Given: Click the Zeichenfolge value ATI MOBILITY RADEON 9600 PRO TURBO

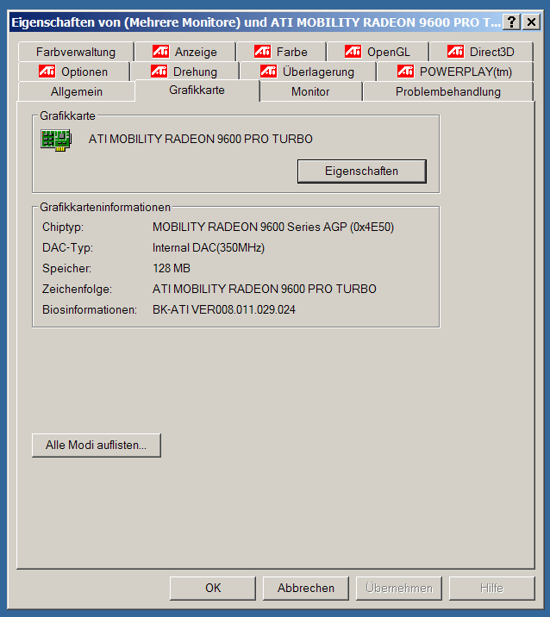Looking at the screenshot, I should point(264,289).
